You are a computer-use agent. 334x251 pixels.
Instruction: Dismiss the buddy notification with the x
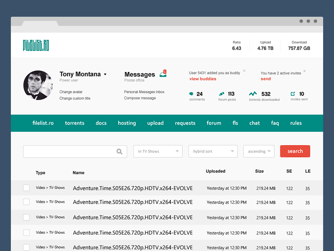point(244,71)
